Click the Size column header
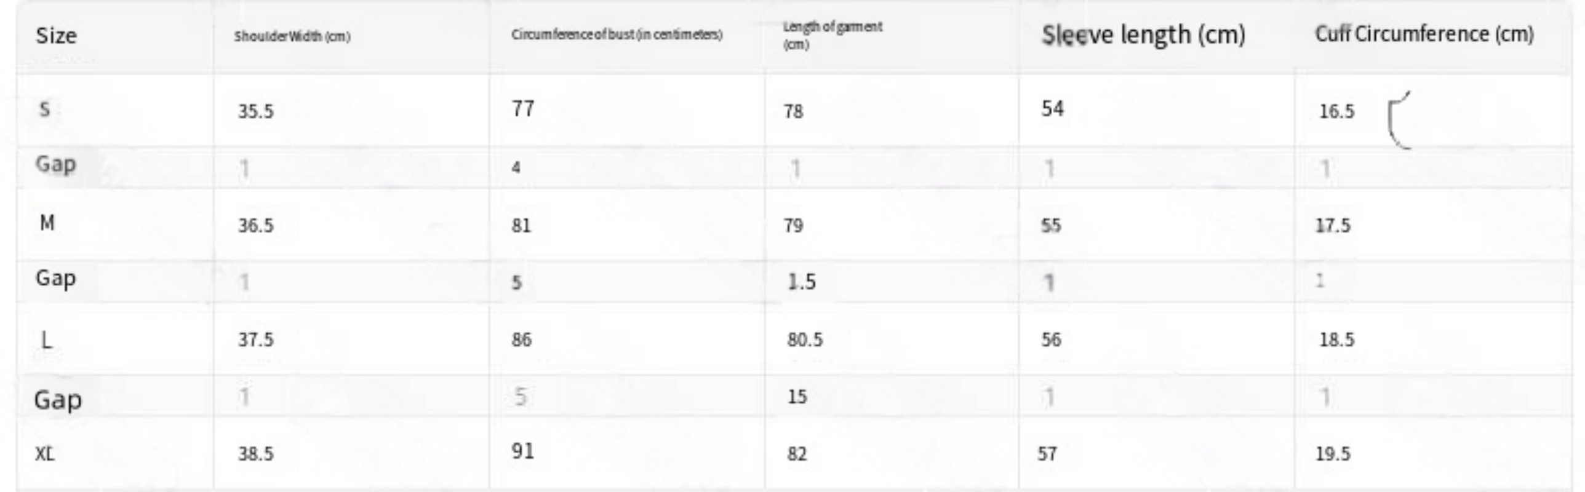This screenshot has width=1585, height=492. [56, 36]
